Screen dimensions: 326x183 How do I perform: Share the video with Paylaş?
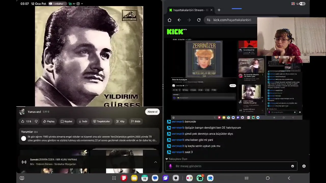click(49, 121)
